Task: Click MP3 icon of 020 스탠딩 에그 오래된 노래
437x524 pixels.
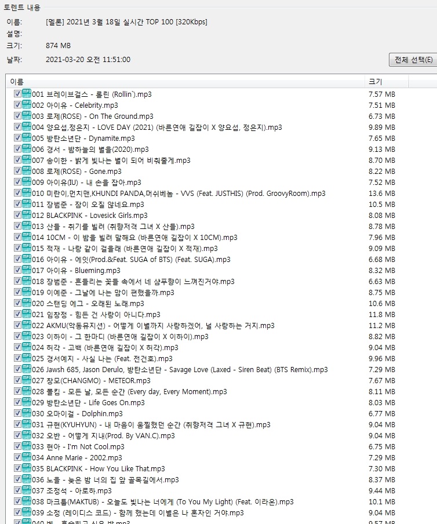Action: click(27, 303)
